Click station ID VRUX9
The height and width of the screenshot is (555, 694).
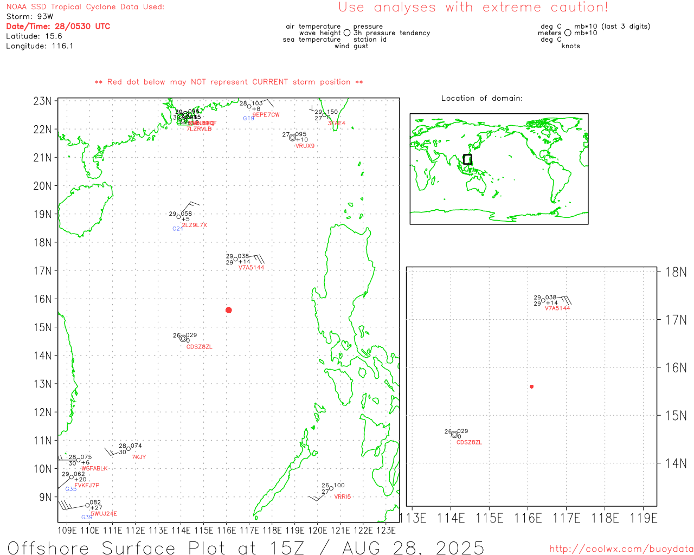(305, 146)
